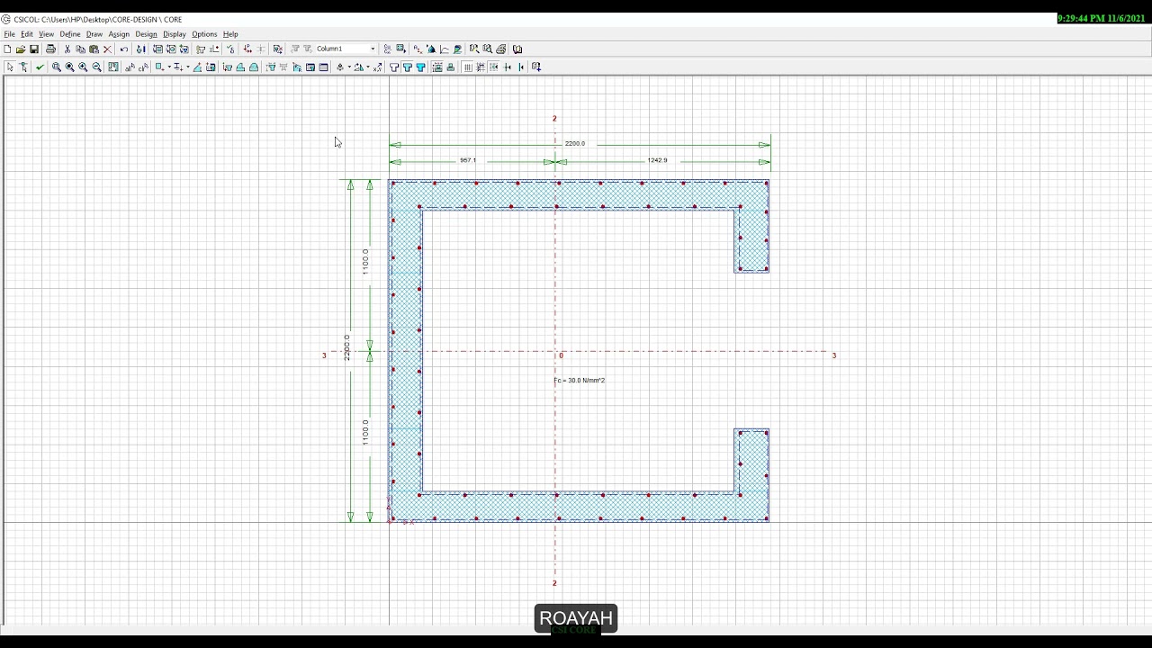Expand the I-section shape dropdown arrow
This screenshot has width=1152, height=648.
coord(187,67)
